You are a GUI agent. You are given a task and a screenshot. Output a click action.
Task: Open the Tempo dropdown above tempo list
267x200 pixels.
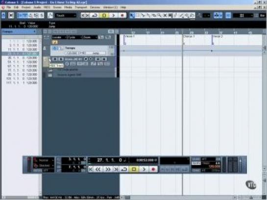click(x=19, y=32)
